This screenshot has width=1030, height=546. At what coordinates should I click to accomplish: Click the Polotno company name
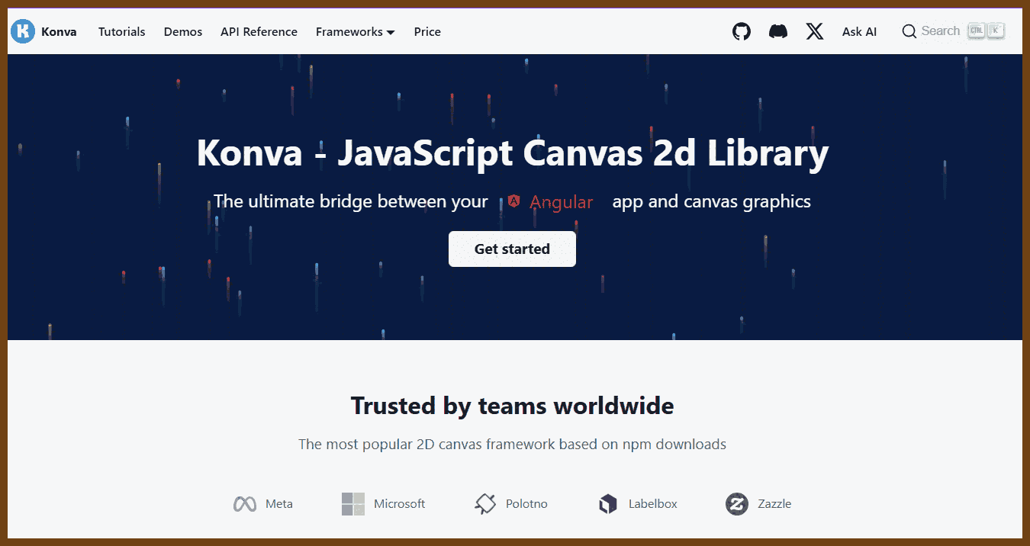pos(526,504)
